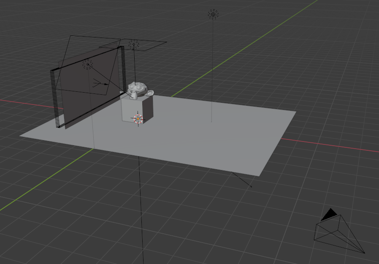
Task: Select the highest point light icon
Action: (213, 14)
